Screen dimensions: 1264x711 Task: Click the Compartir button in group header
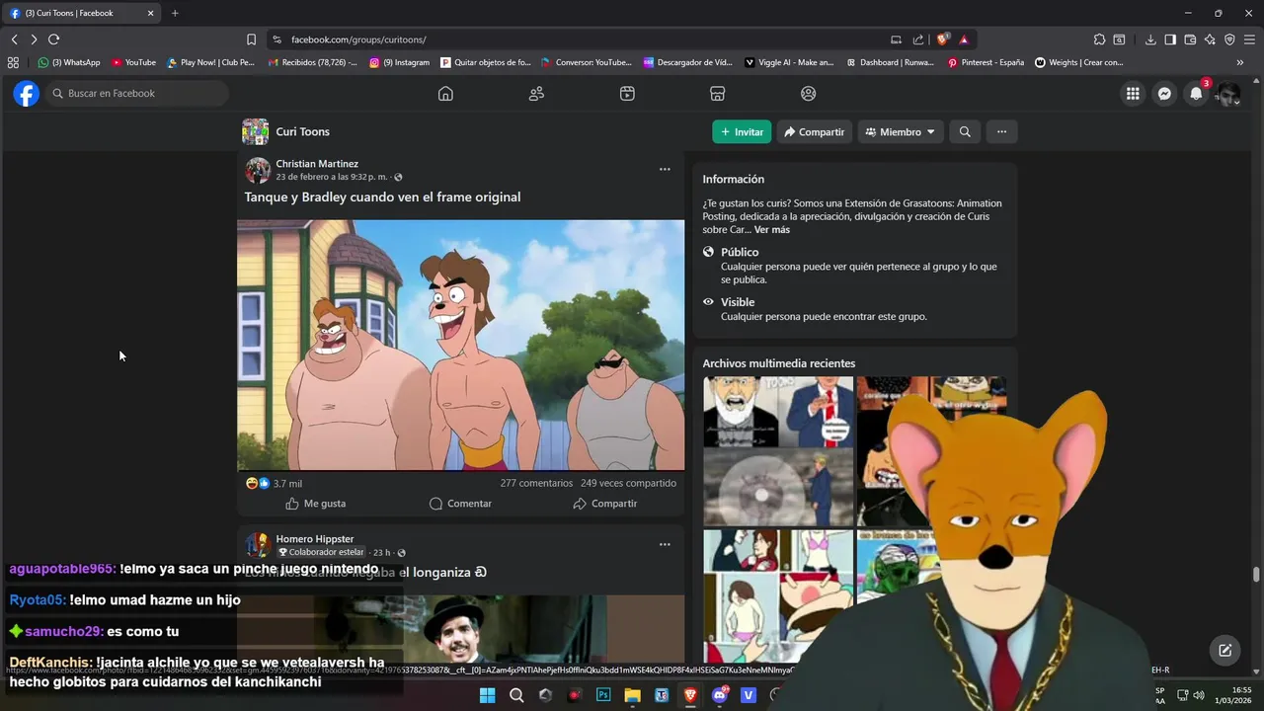[815, 131]
